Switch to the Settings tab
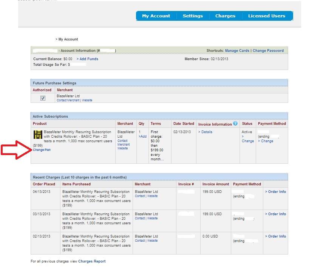This screenshot has width=323, height=278. pyautogui.click(x=193, y=16)
